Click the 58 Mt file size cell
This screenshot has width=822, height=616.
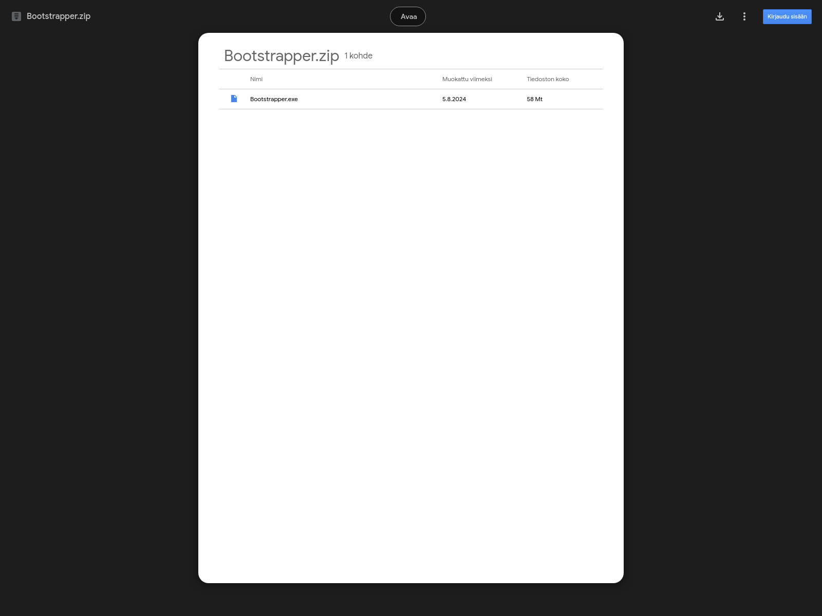(534, 99)
